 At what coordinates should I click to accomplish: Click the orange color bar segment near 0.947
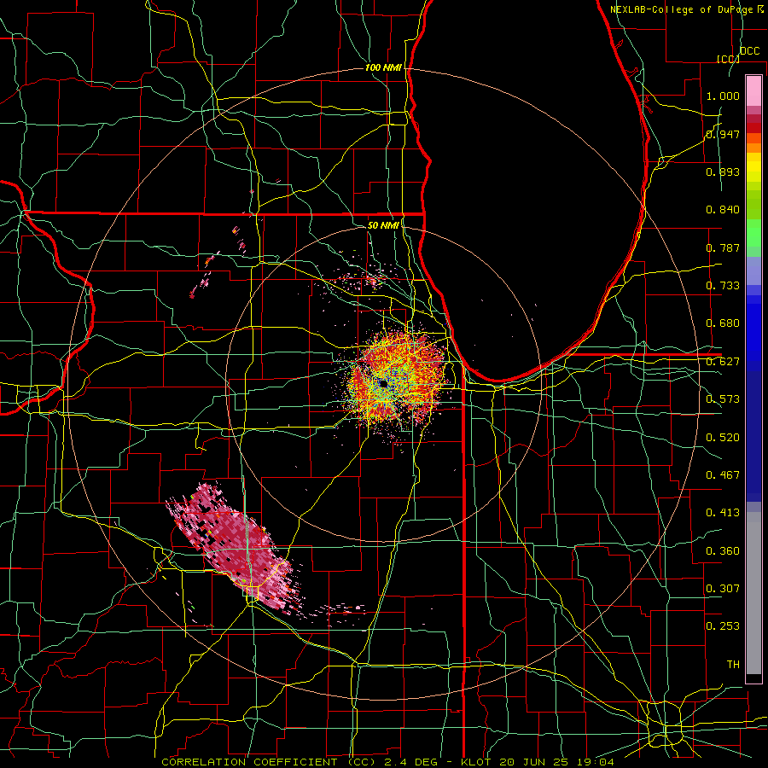tap(753, 138)
